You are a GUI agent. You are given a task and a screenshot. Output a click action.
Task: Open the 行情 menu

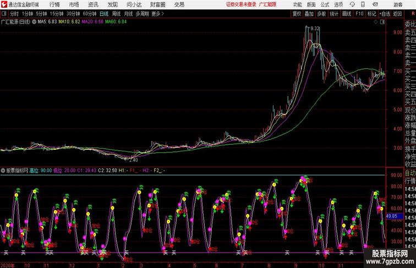54,4
